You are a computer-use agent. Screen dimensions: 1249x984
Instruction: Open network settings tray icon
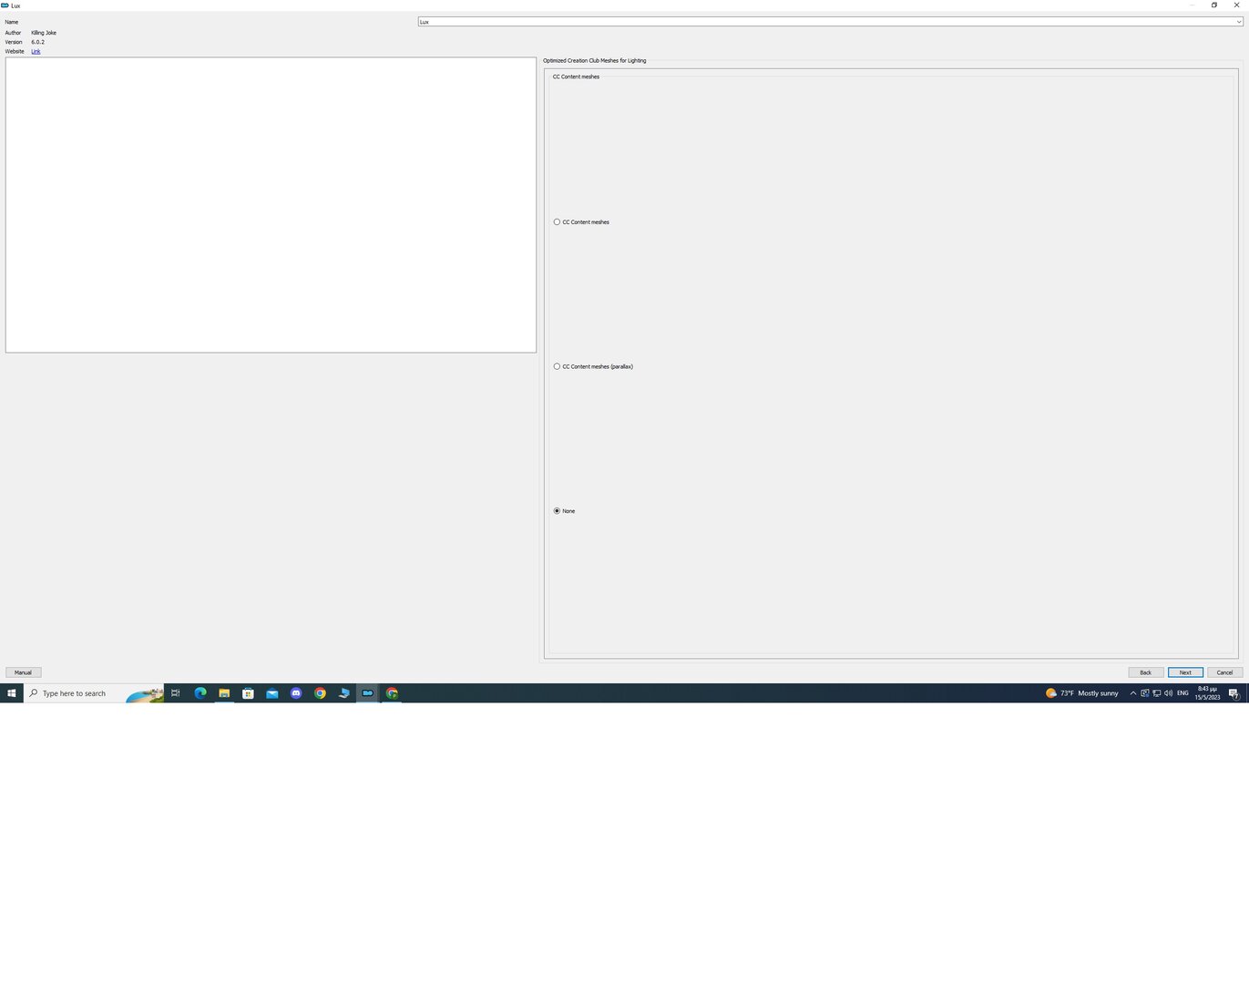(1156, 693)
